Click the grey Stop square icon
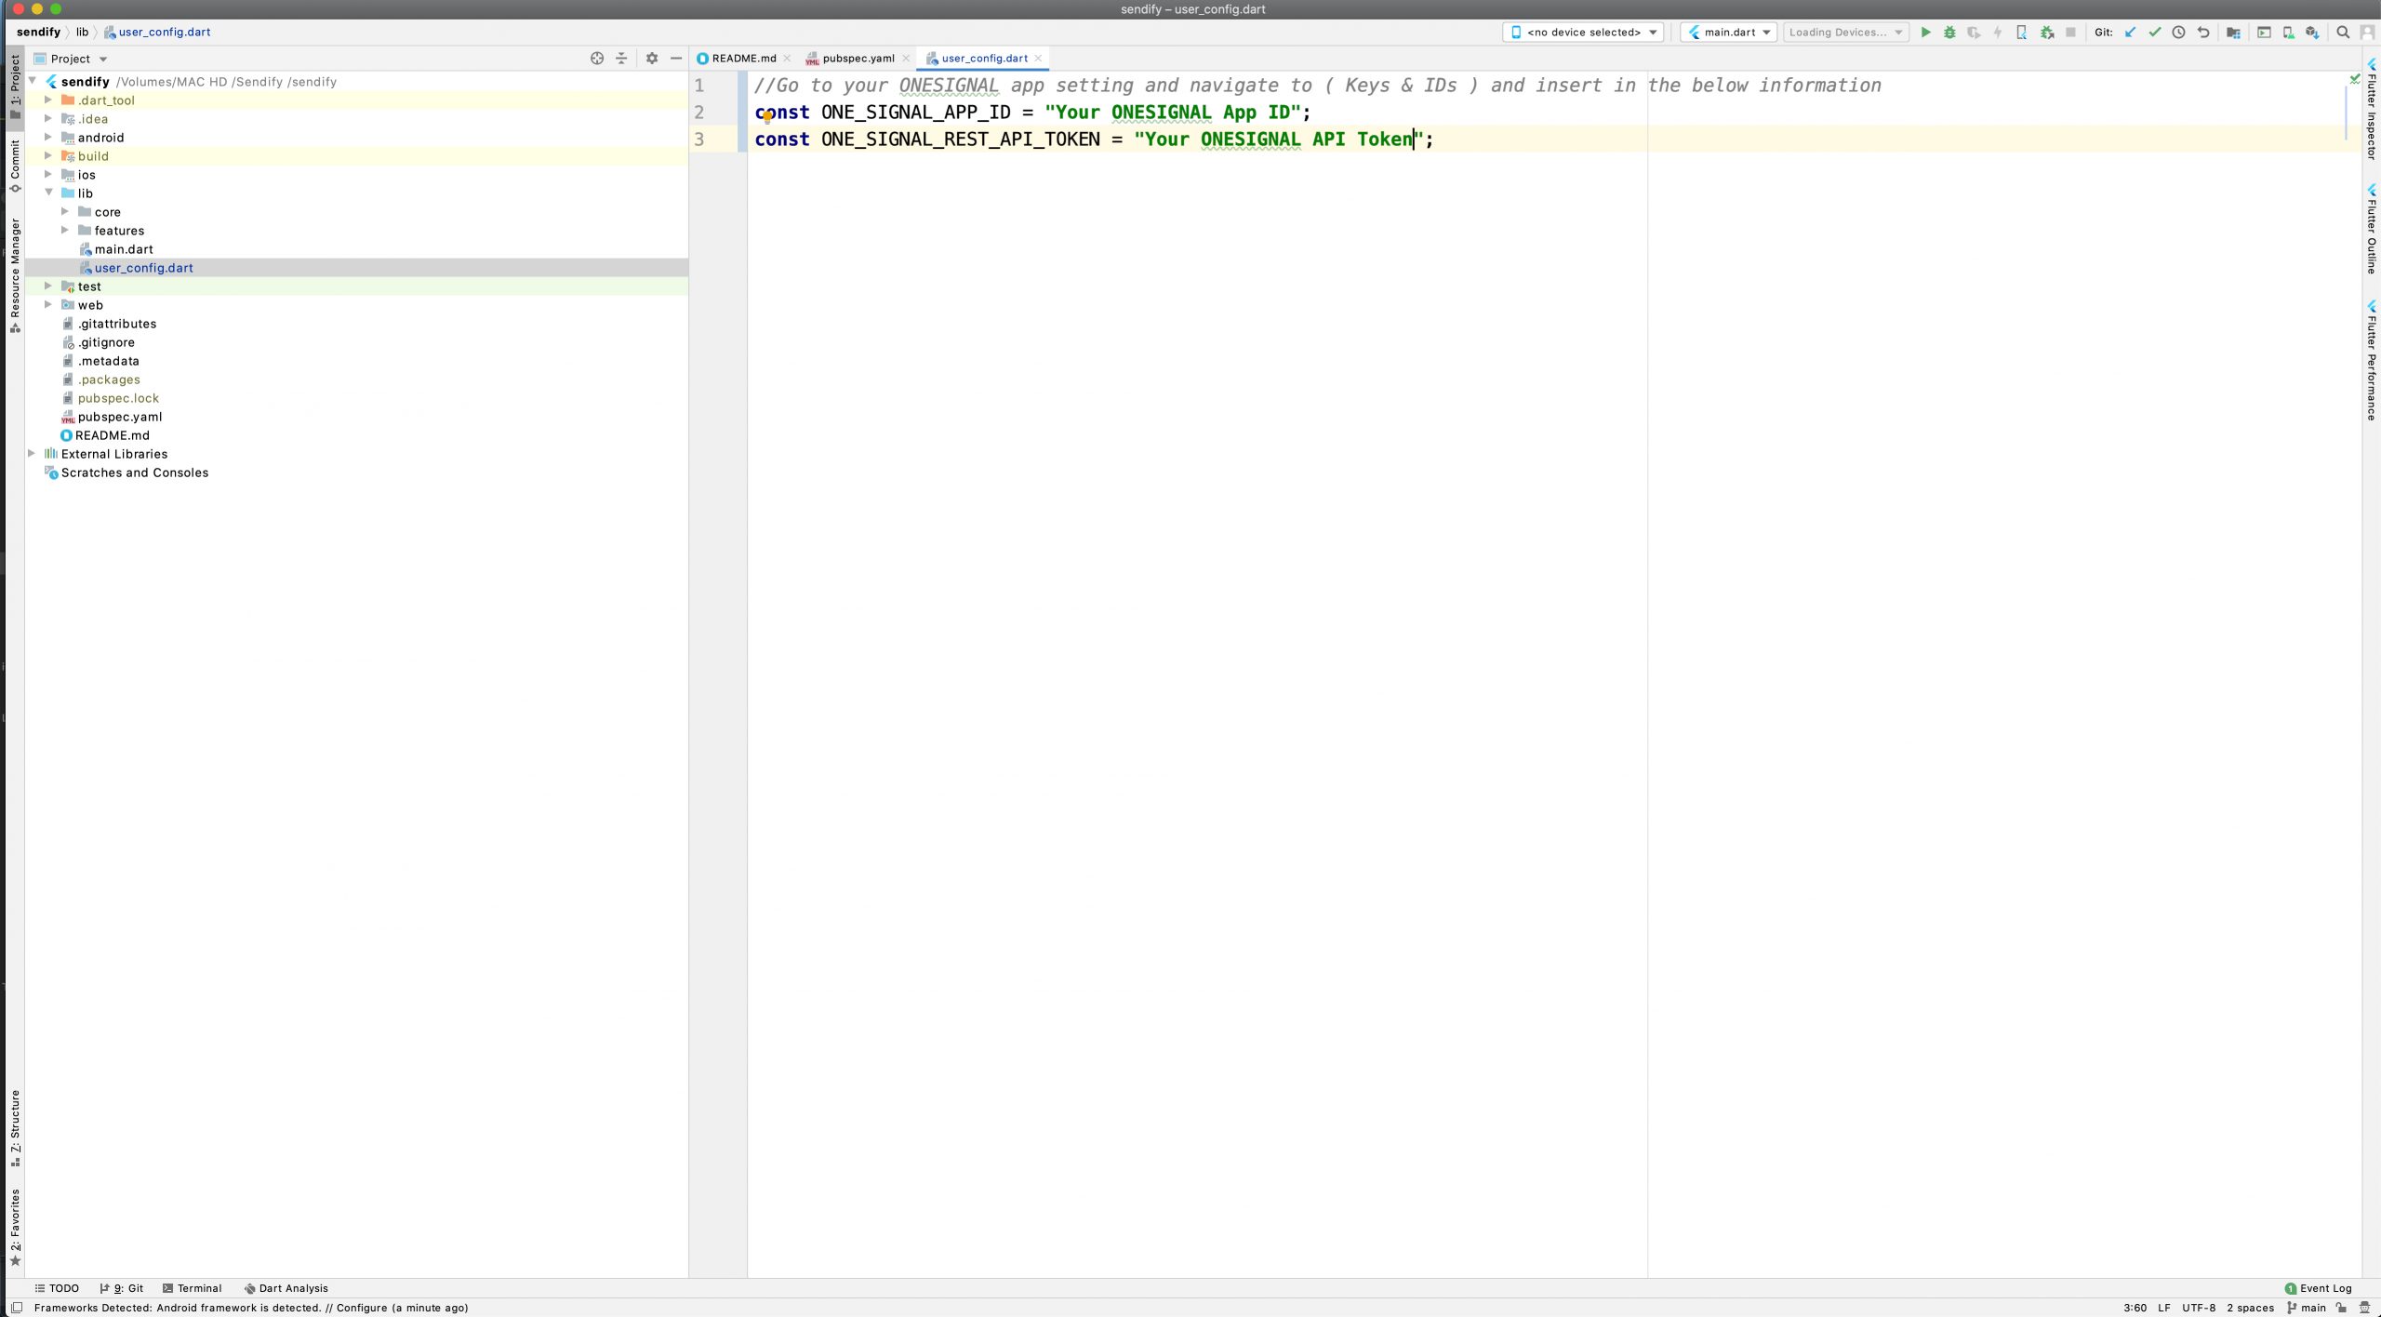The height and width of the screenshot is (1317, 2381). pyautogui.click(x=2070, y=33)
